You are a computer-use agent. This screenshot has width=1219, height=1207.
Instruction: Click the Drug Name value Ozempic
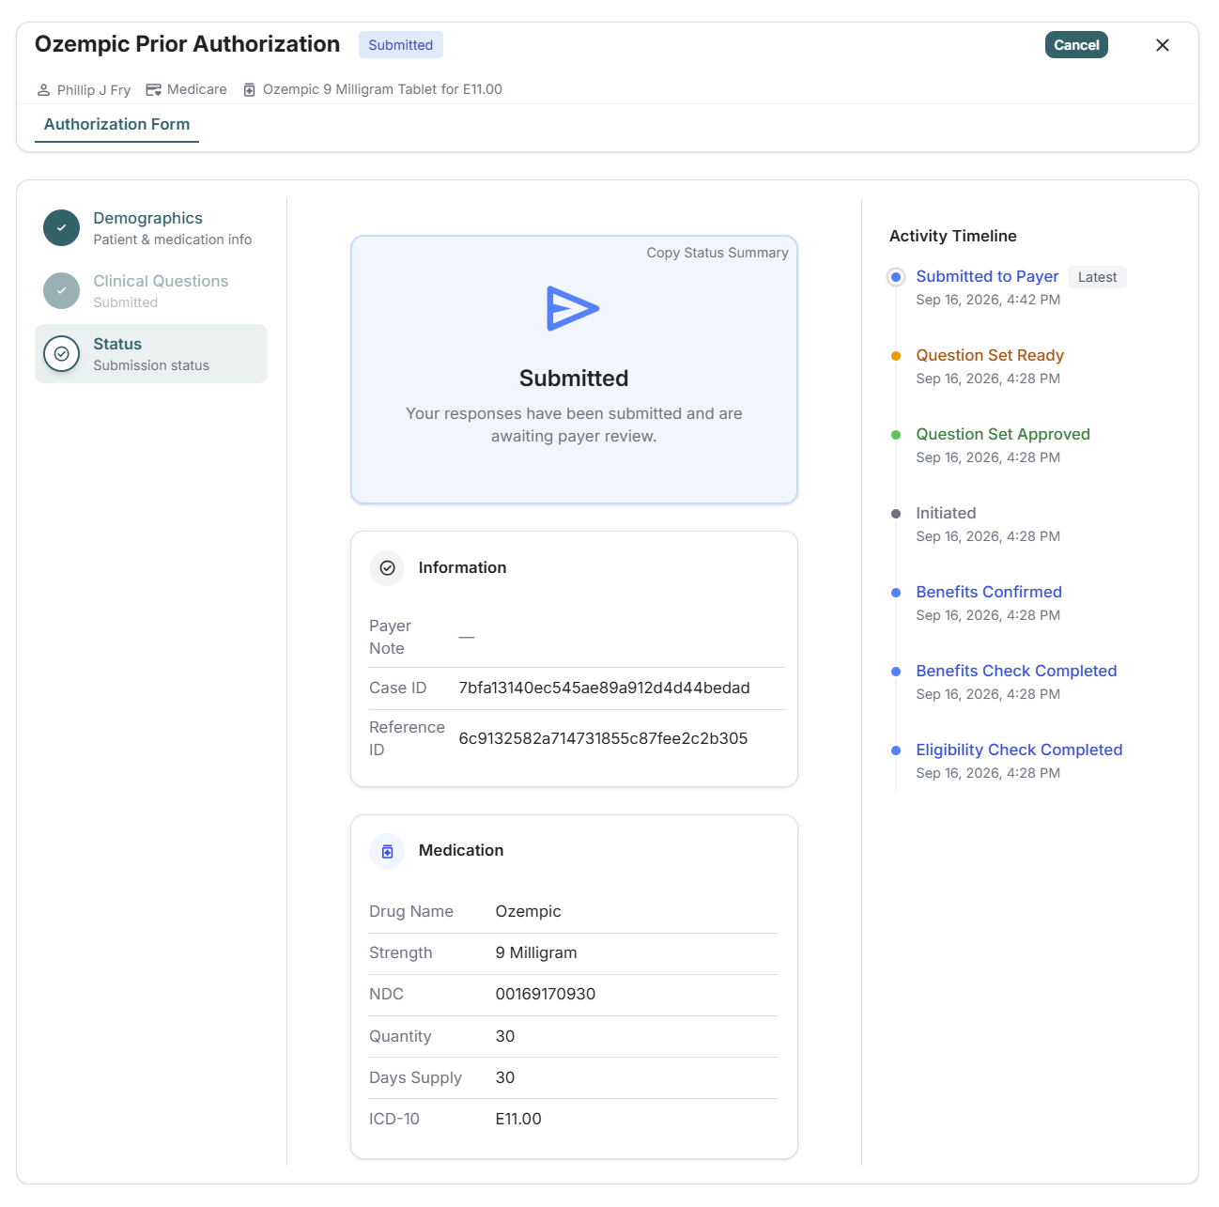point(529,912)
